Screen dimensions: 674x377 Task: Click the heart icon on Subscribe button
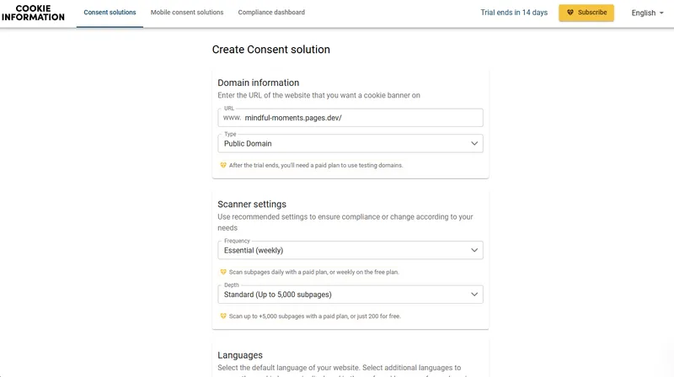[x=570, y=13]
